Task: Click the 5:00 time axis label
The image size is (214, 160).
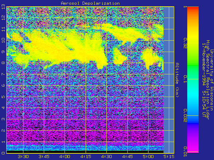Action: pos(148,157)
